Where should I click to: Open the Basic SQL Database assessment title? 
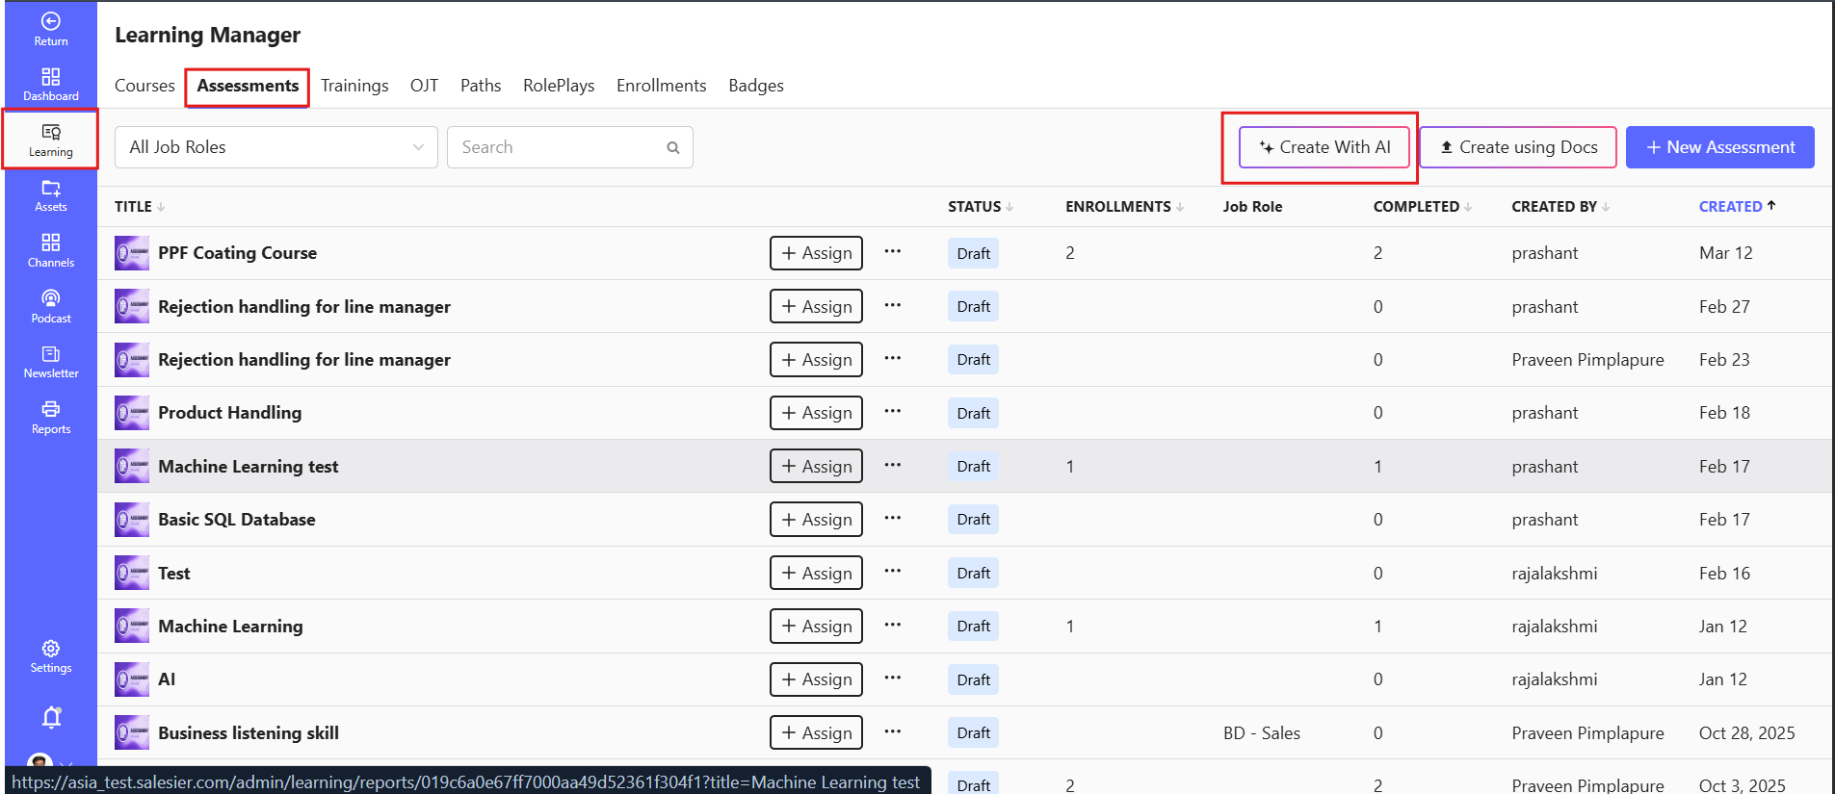click(x=237, y=520)
